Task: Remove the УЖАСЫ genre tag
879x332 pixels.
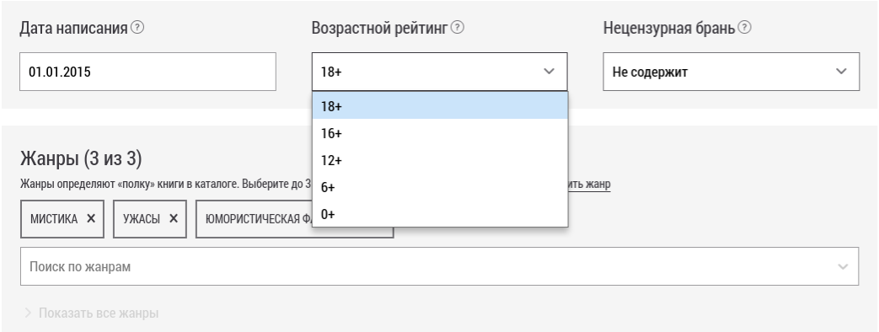Action: point(174,219)
